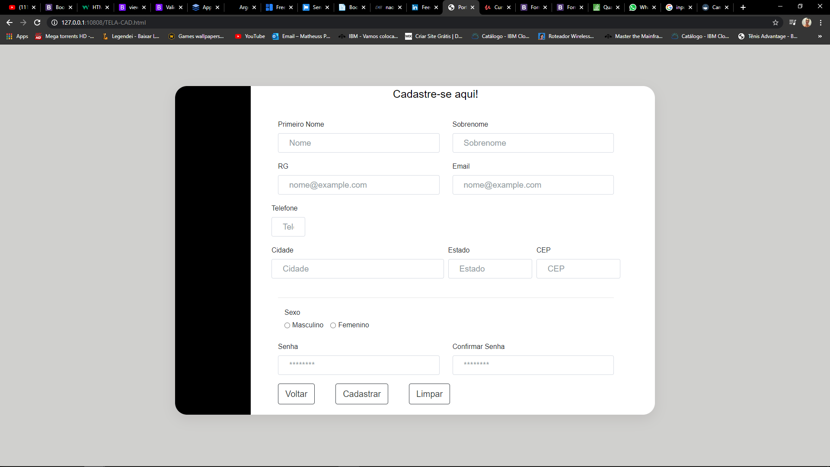830x467 pixels.
Task: Open the Legendei - Baixar bookmark
Action: (x=131, y=36)
